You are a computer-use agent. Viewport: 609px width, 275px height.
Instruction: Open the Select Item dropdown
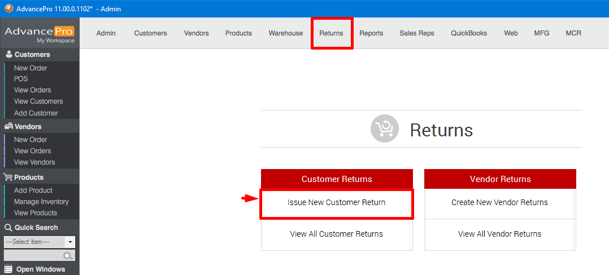click(70, 242)
